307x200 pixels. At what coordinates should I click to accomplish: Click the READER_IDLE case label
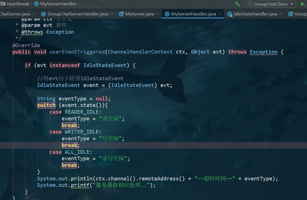click(x=82, y=112)
